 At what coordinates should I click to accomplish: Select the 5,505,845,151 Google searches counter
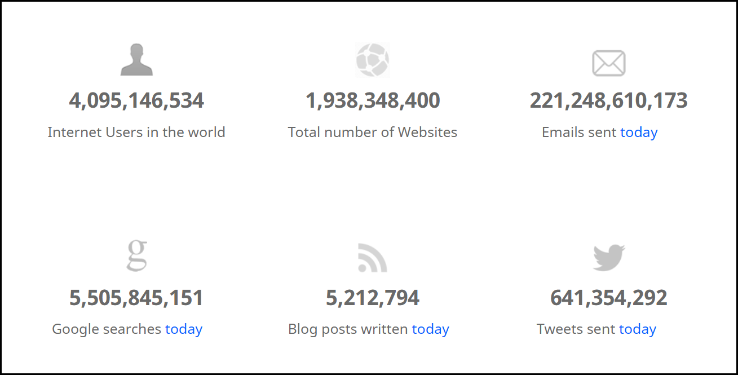tap(136, 298)
